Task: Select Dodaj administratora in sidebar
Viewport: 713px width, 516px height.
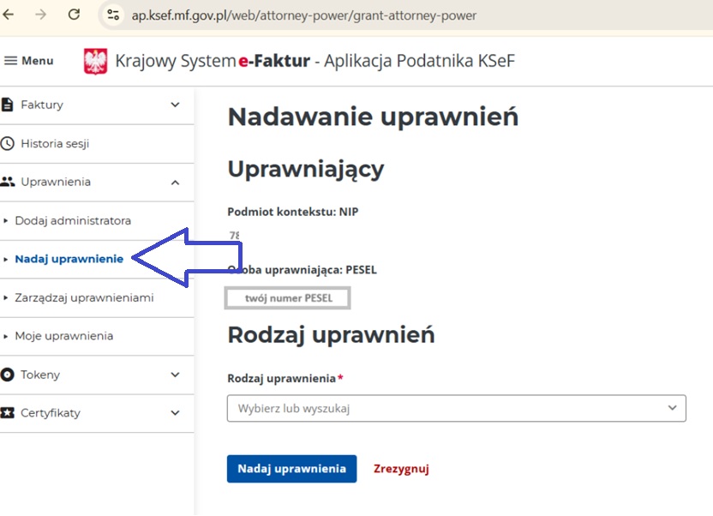Action: tap(73, 220)
